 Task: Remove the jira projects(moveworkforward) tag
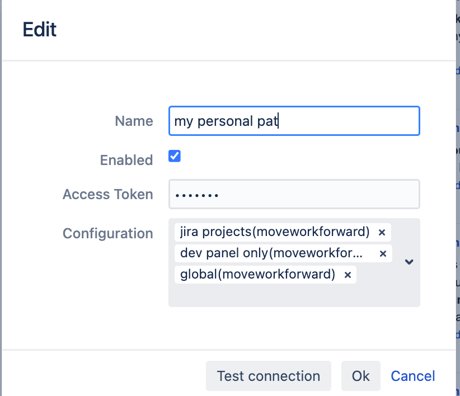pos(382,232)
